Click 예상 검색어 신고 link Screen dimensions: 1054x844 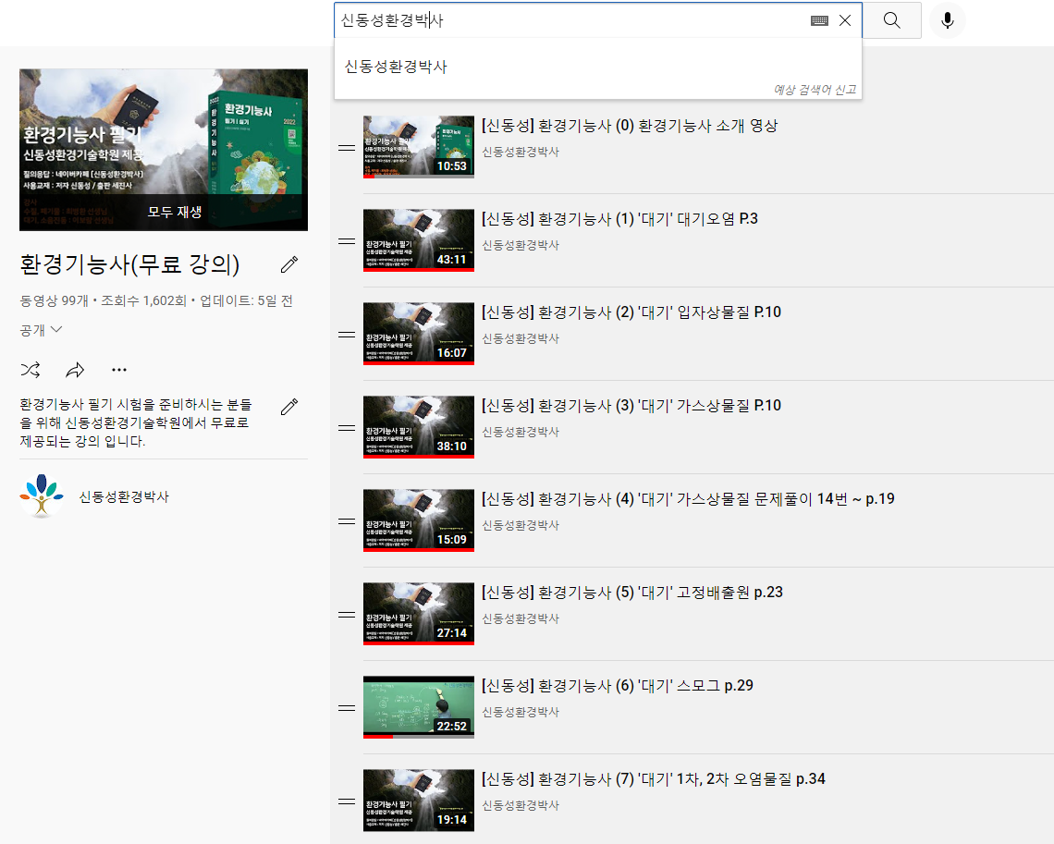(x=815, y=90)
